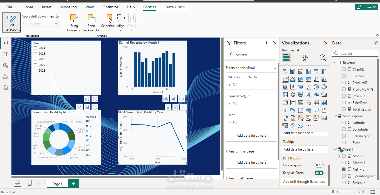This screenshot has width=380, height=195.
Task: Open the Selection pane button
Action: pos(108,21)
